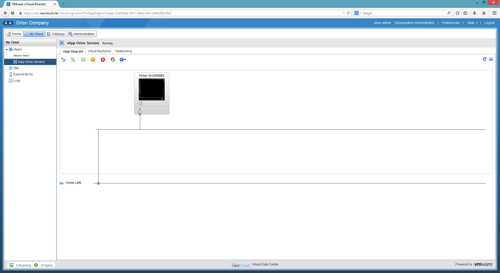Viewport: 500px width, 273px height.
Task: Open the Administration section
Action: 82,34
